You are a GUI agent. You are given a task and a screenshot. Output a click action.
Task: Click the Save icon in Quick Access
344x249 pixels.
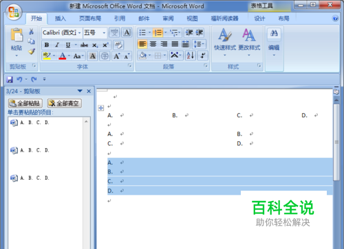10,80
